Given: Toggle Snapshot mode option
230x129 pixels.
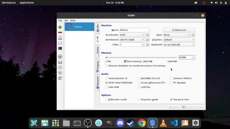Looking at the screenshot, I should click(139, 100).
